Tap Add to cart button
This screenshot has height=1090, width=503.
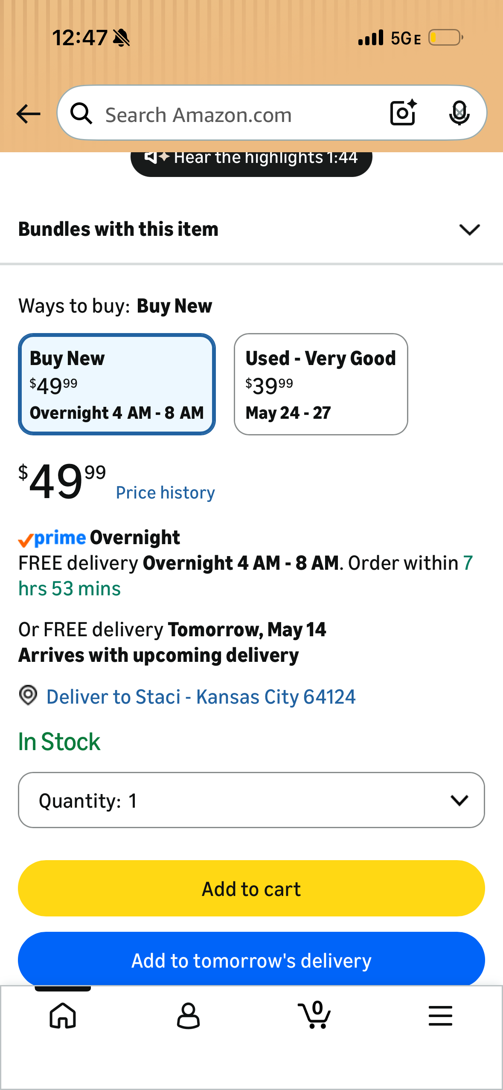click(x=251, y=888)
